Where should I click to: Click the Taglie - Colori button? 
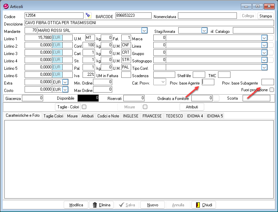(68, 107)
